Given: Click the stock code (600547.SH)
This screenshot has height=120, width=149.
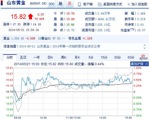Looking at the screenshot, I should point(38,4).
